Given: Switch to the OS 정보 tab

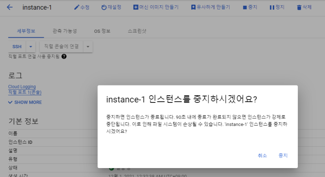Looking at the screenshot, I should click(x=102, y=31).
